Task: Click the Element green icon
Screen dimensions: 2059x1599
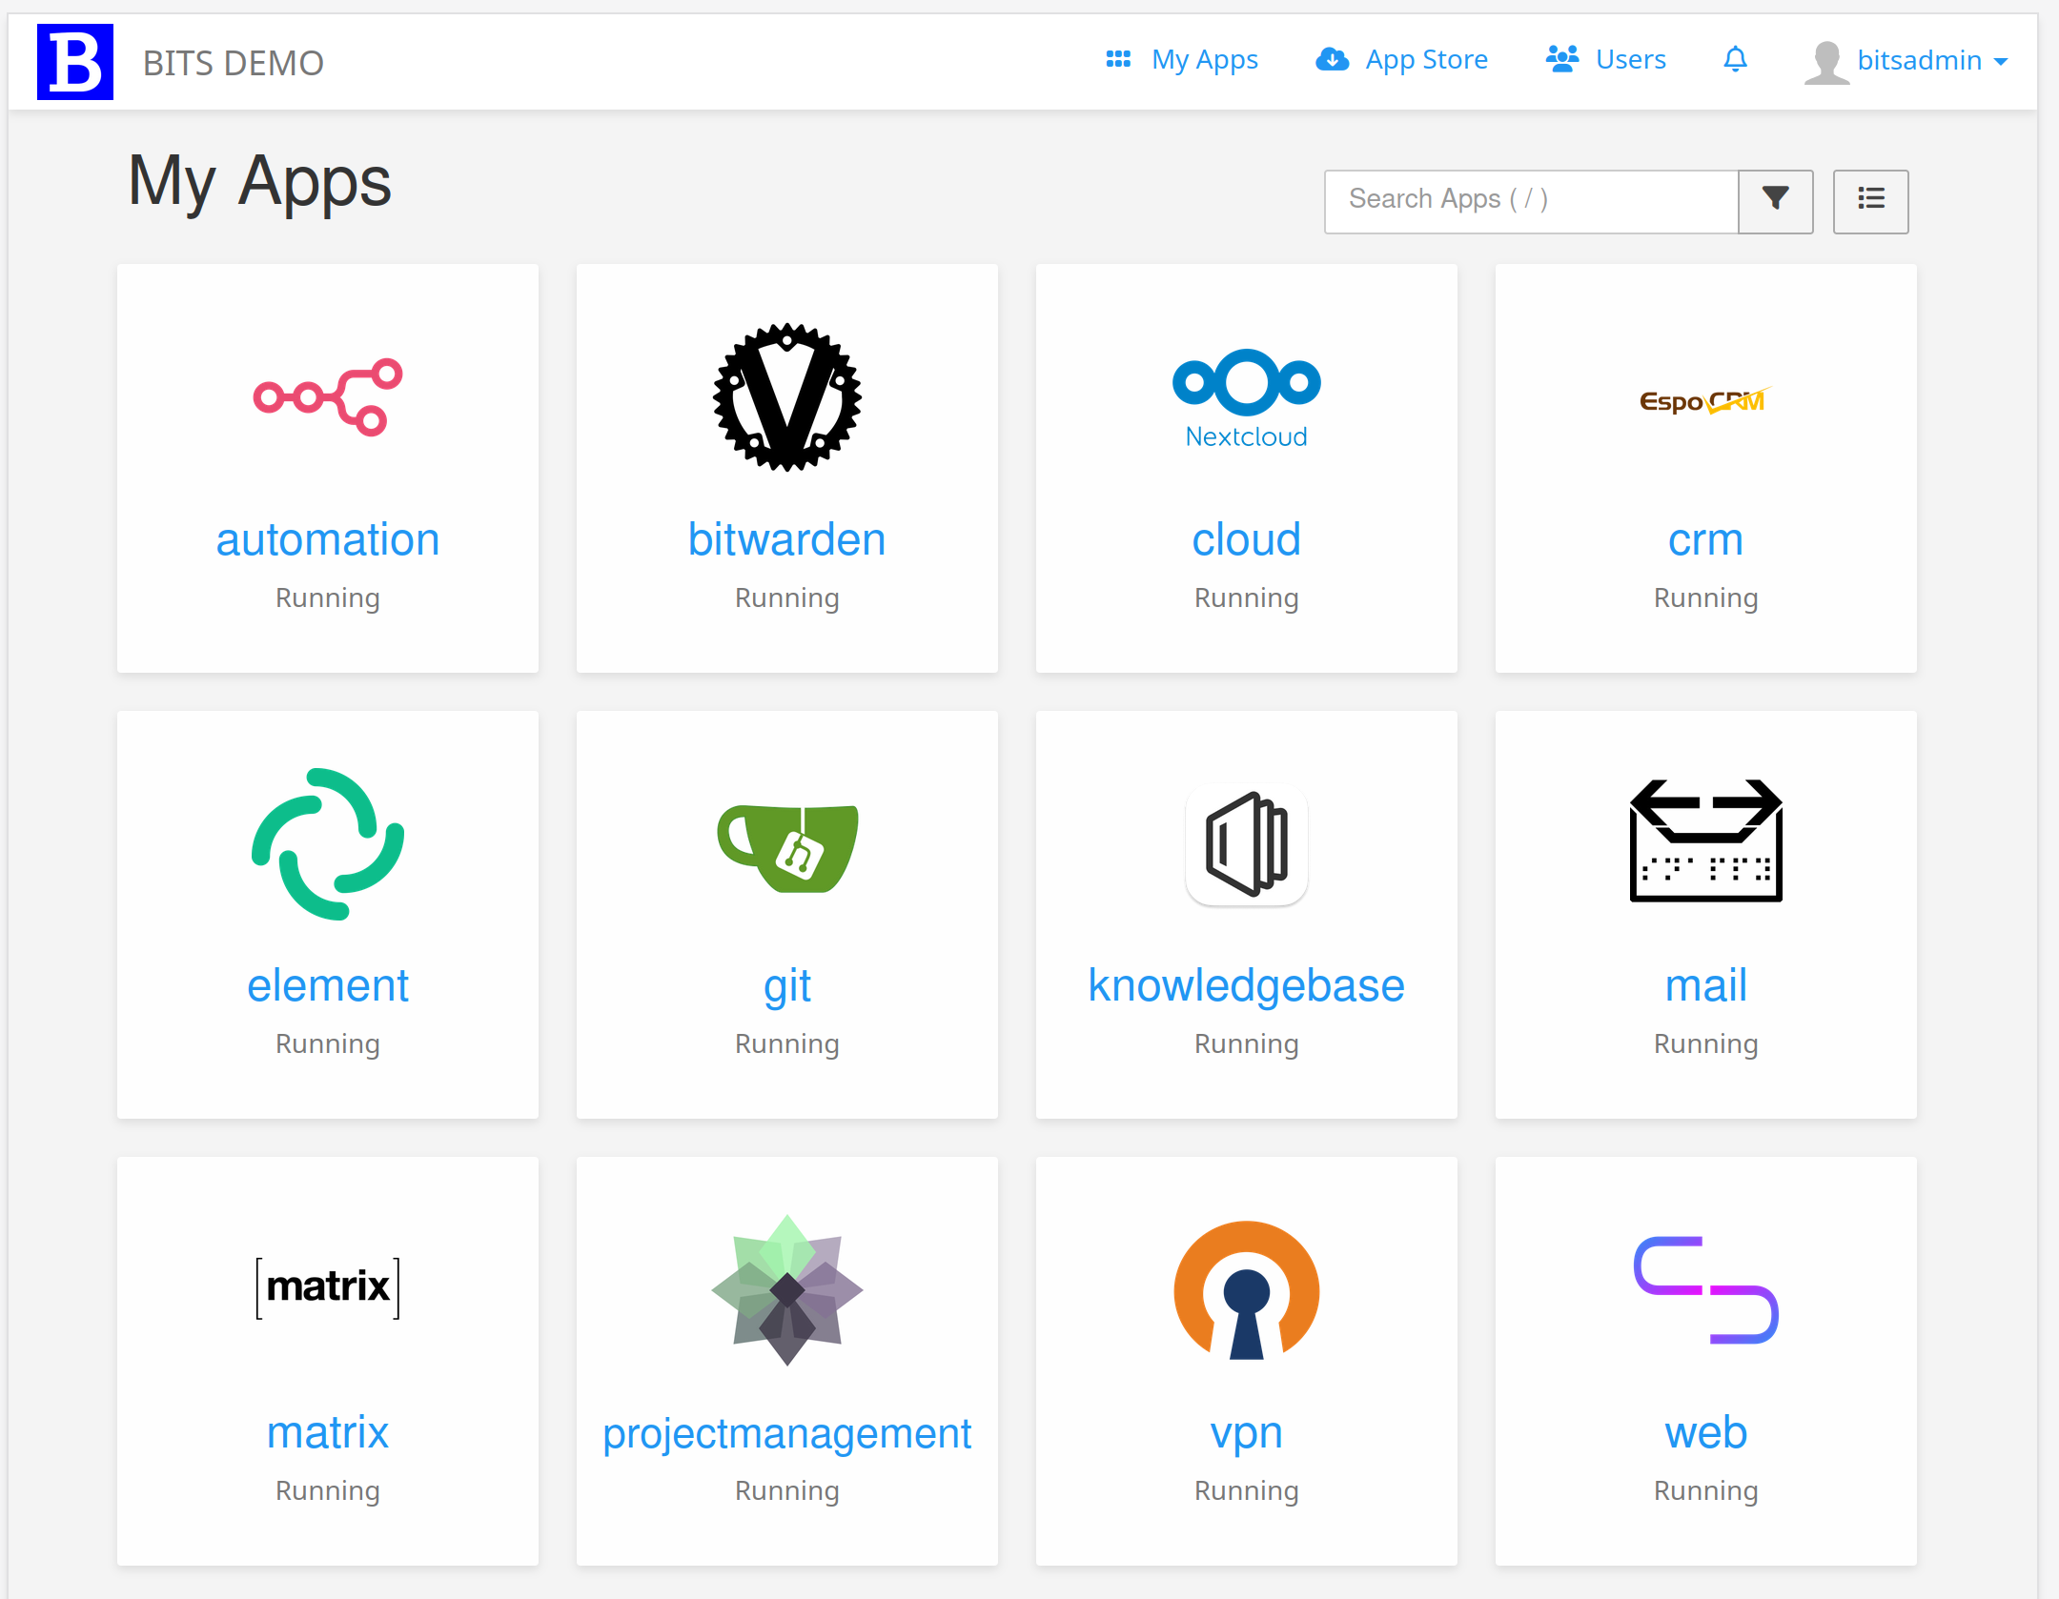Action: (328, 843)
